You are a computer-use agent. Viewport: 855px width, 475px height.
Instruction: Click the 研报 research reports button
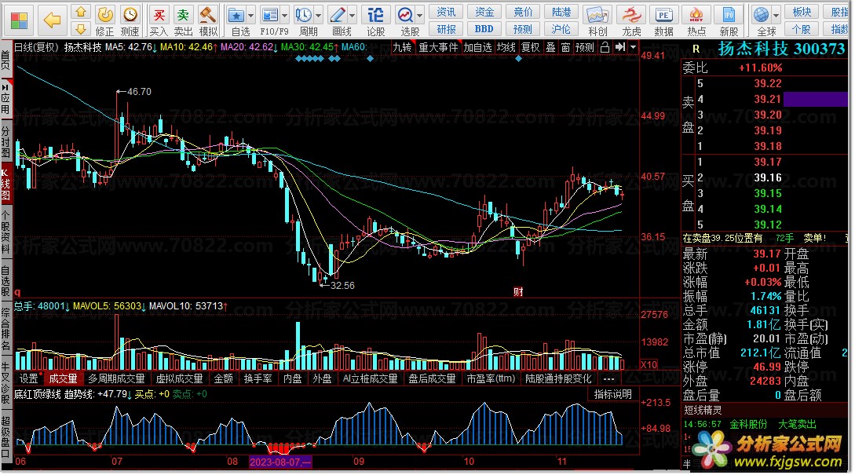point(446,29)
